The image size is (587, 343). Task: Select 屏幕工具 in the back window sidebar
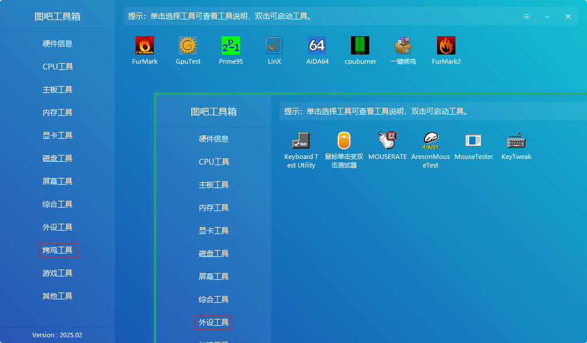click(x=57, y=181)
